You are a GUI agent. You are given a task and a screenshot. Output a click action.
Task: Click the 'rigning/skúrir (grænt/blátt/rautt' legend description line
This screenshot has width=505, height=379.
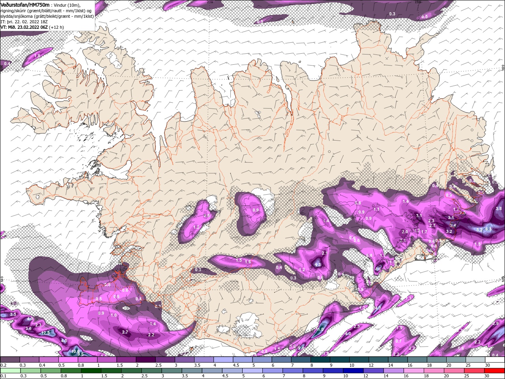47,10
